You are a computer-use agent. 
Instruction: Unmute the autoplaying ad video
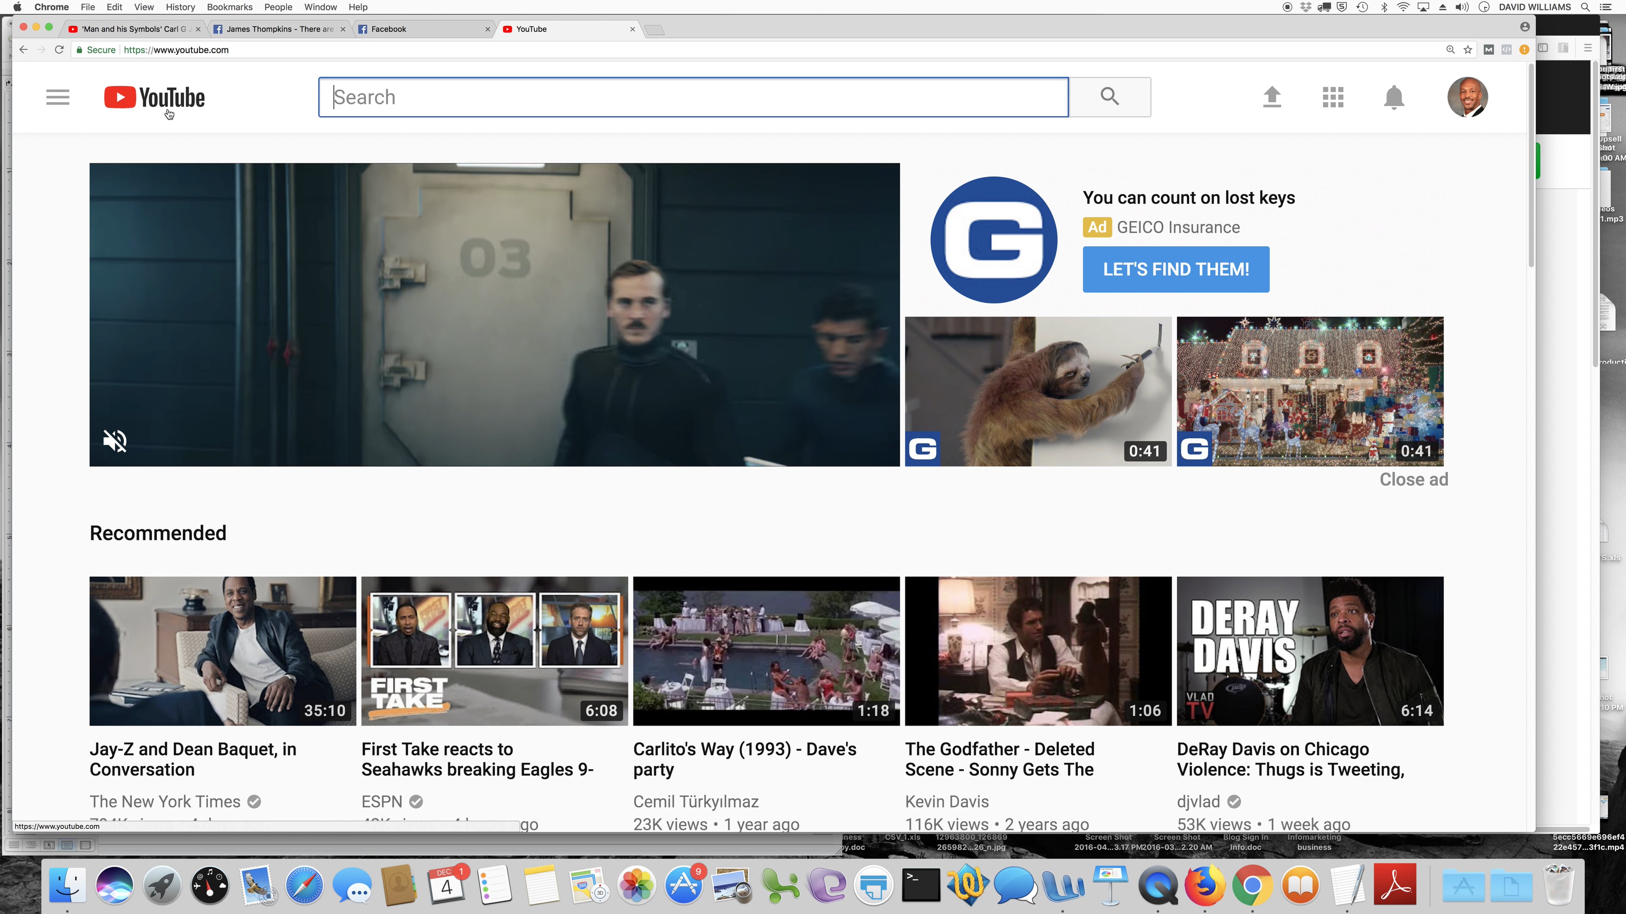(x=116, y=441)
